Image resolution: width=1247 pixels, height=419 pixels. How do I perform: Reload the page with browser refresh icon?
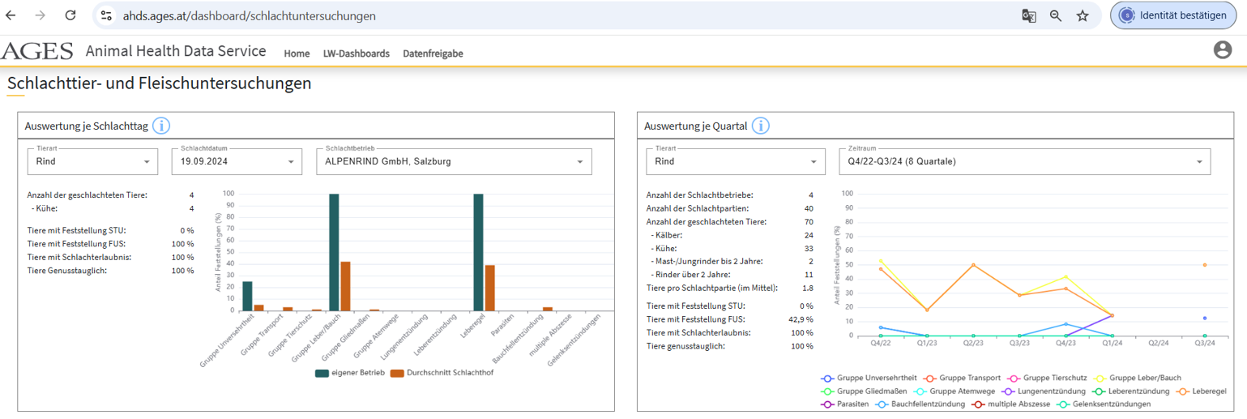pos(70,15)
